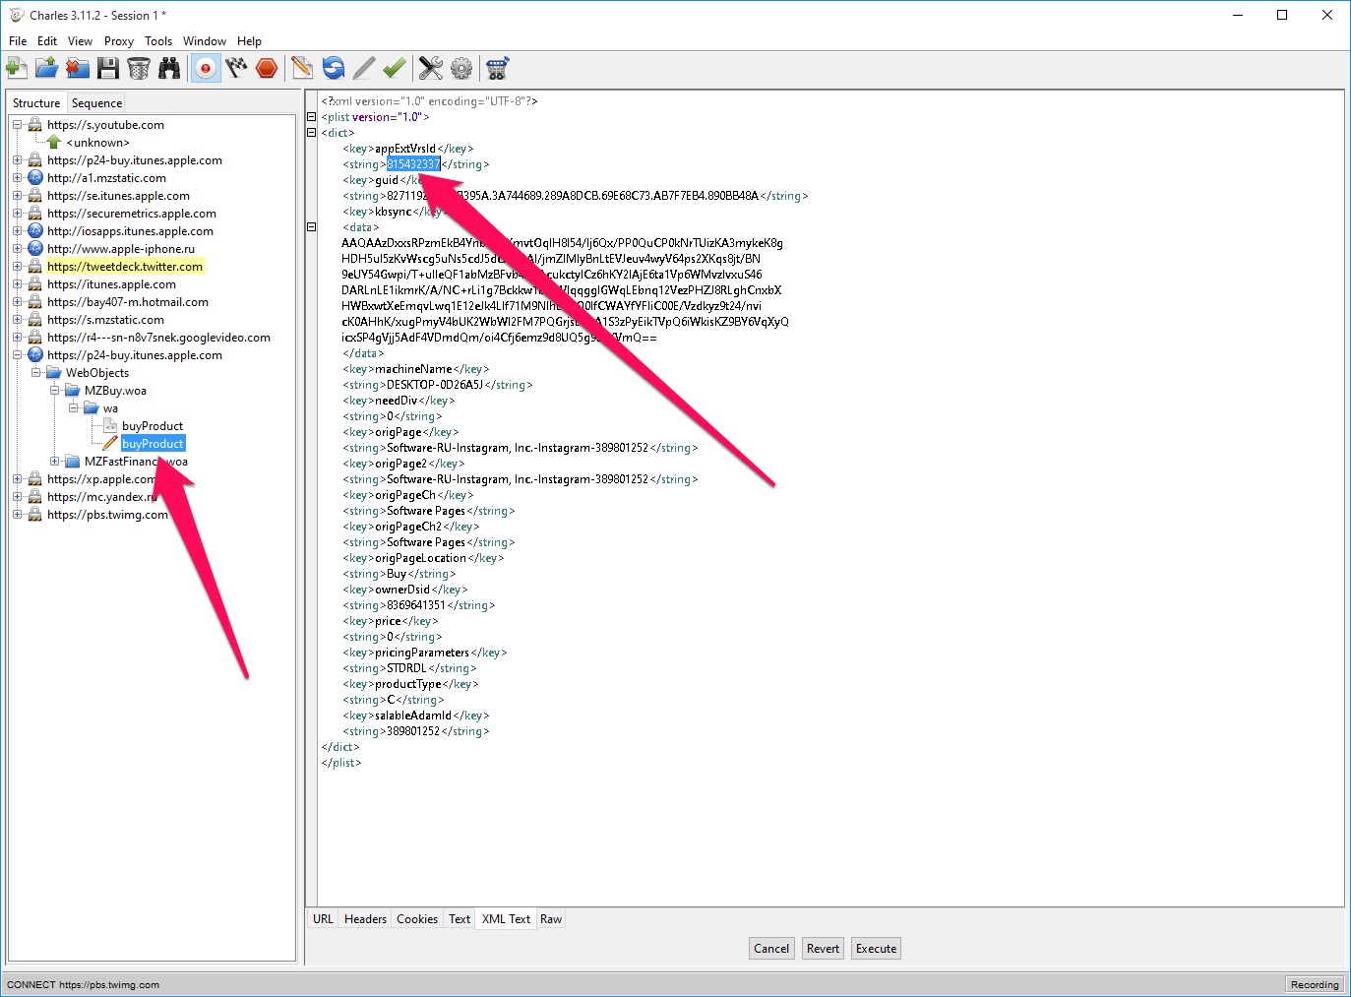This screenshot has height=997, width=1351.
Task: Switch to the Headers tab
Action: coord(365,919)
